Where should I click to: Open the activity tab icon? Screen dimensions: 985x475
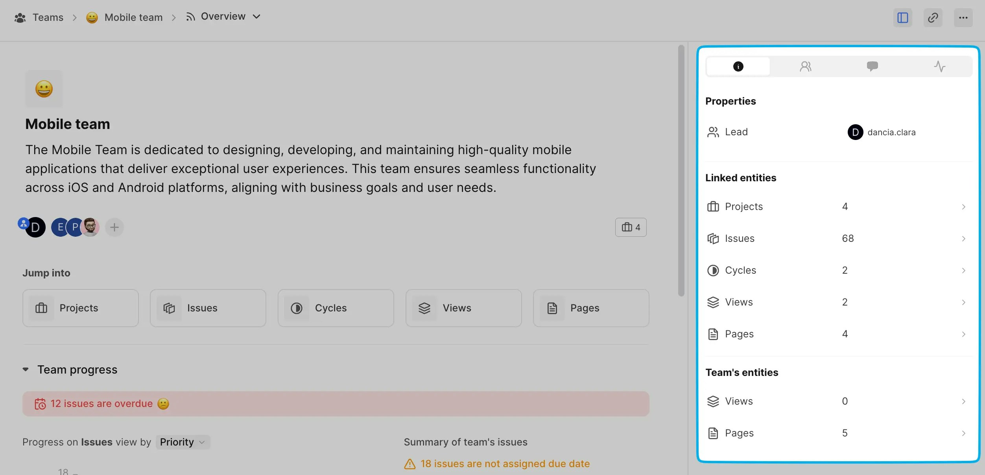pos(939,66)
